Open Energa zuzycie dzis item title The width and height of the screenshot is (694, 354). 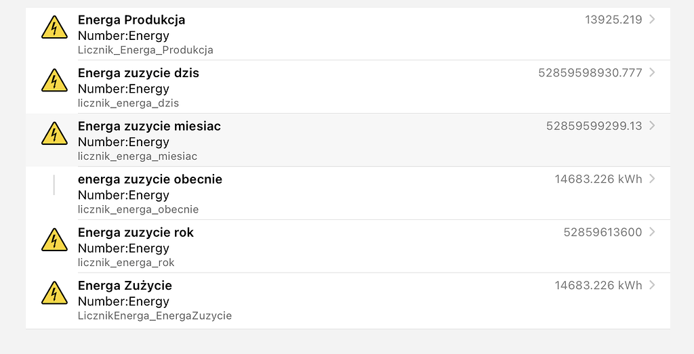[138, 72]
